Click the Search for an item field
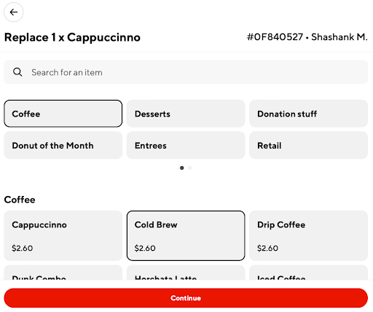The image size is (373, 312). tap(186, 72)
